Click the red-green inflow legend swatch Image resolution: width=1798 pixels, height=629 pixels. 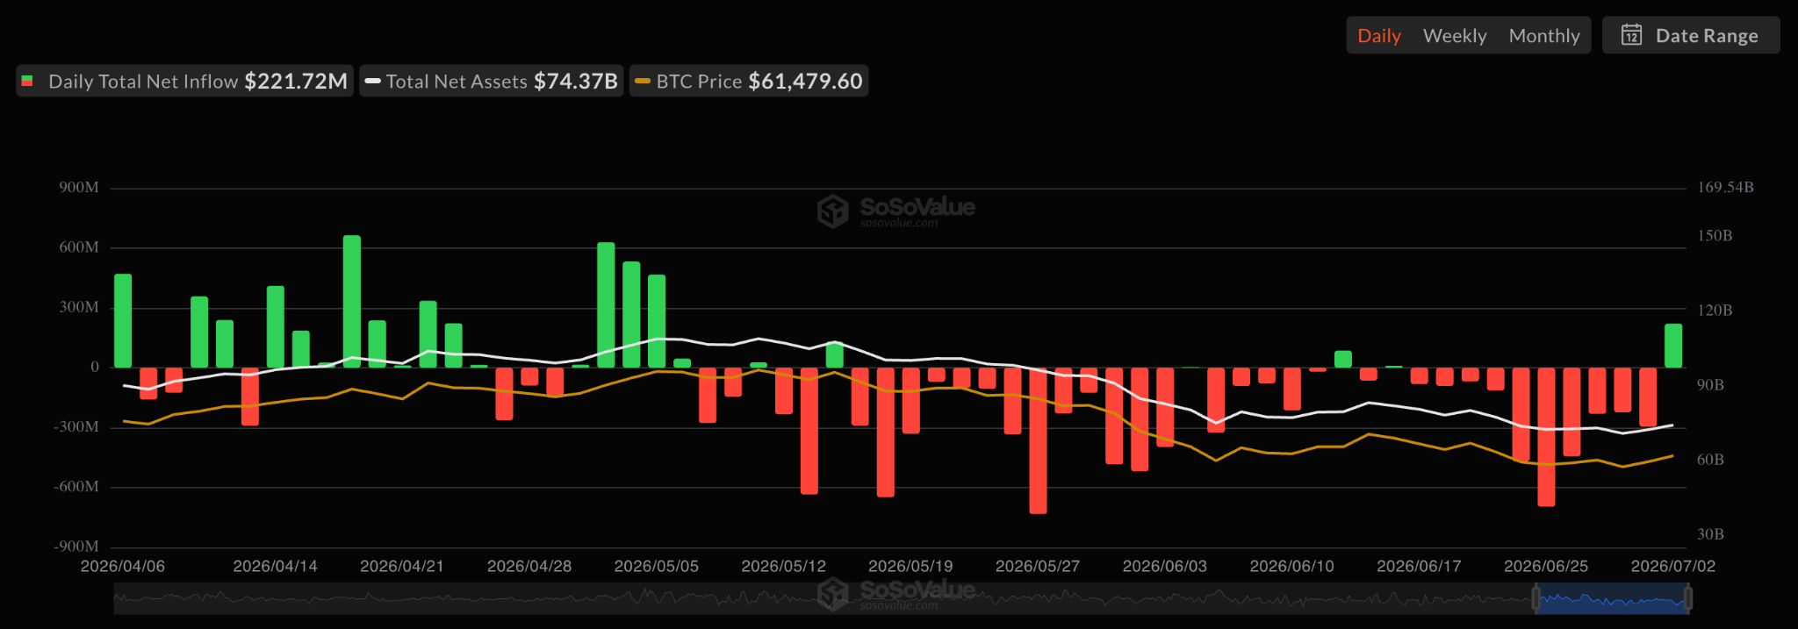pos(27,81)
